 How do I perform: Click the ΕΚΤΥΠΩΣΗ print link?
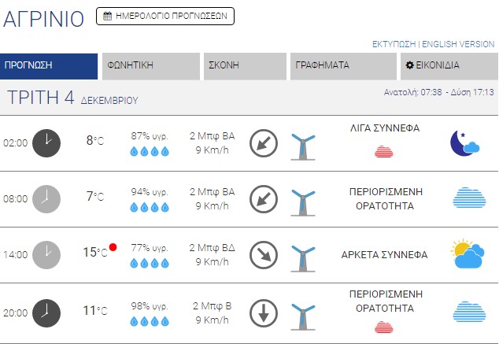click(x=394, y=44)
